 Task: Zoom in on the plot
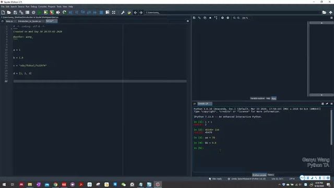tap(238, 18)
